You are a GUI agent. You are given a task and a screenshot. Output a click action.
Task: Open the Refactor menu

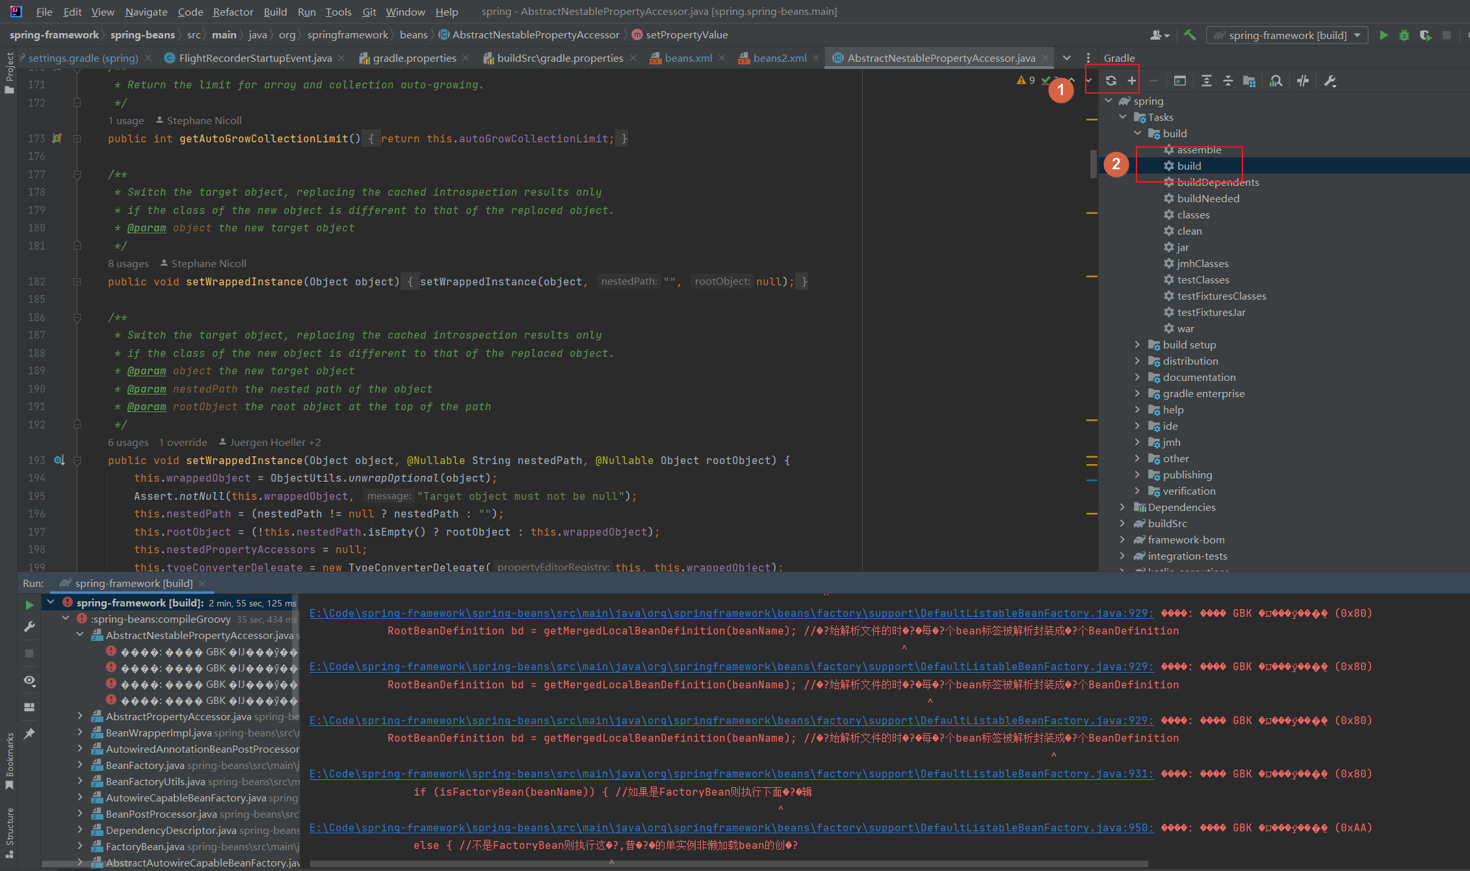click(x=233, y=12)
